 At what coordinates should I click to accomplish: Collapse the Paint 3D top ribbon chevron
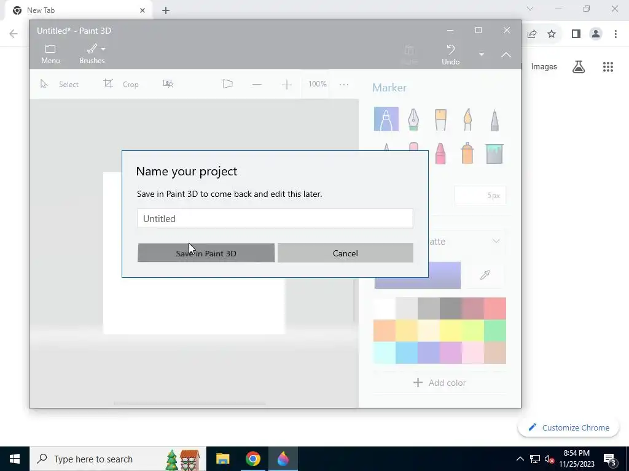pos(506,55)
